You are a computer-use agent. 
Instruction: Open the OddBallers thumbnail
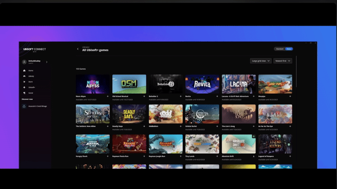click(x=166, y=114)
